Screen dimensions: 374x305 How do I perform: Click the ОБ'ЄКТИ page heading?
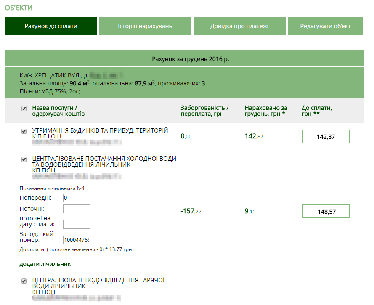tap(19, 8)
